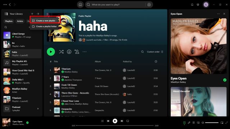
Task: Open album Dusk Till Dawn link
Action: pyautogui.click(x=101, y=86)
